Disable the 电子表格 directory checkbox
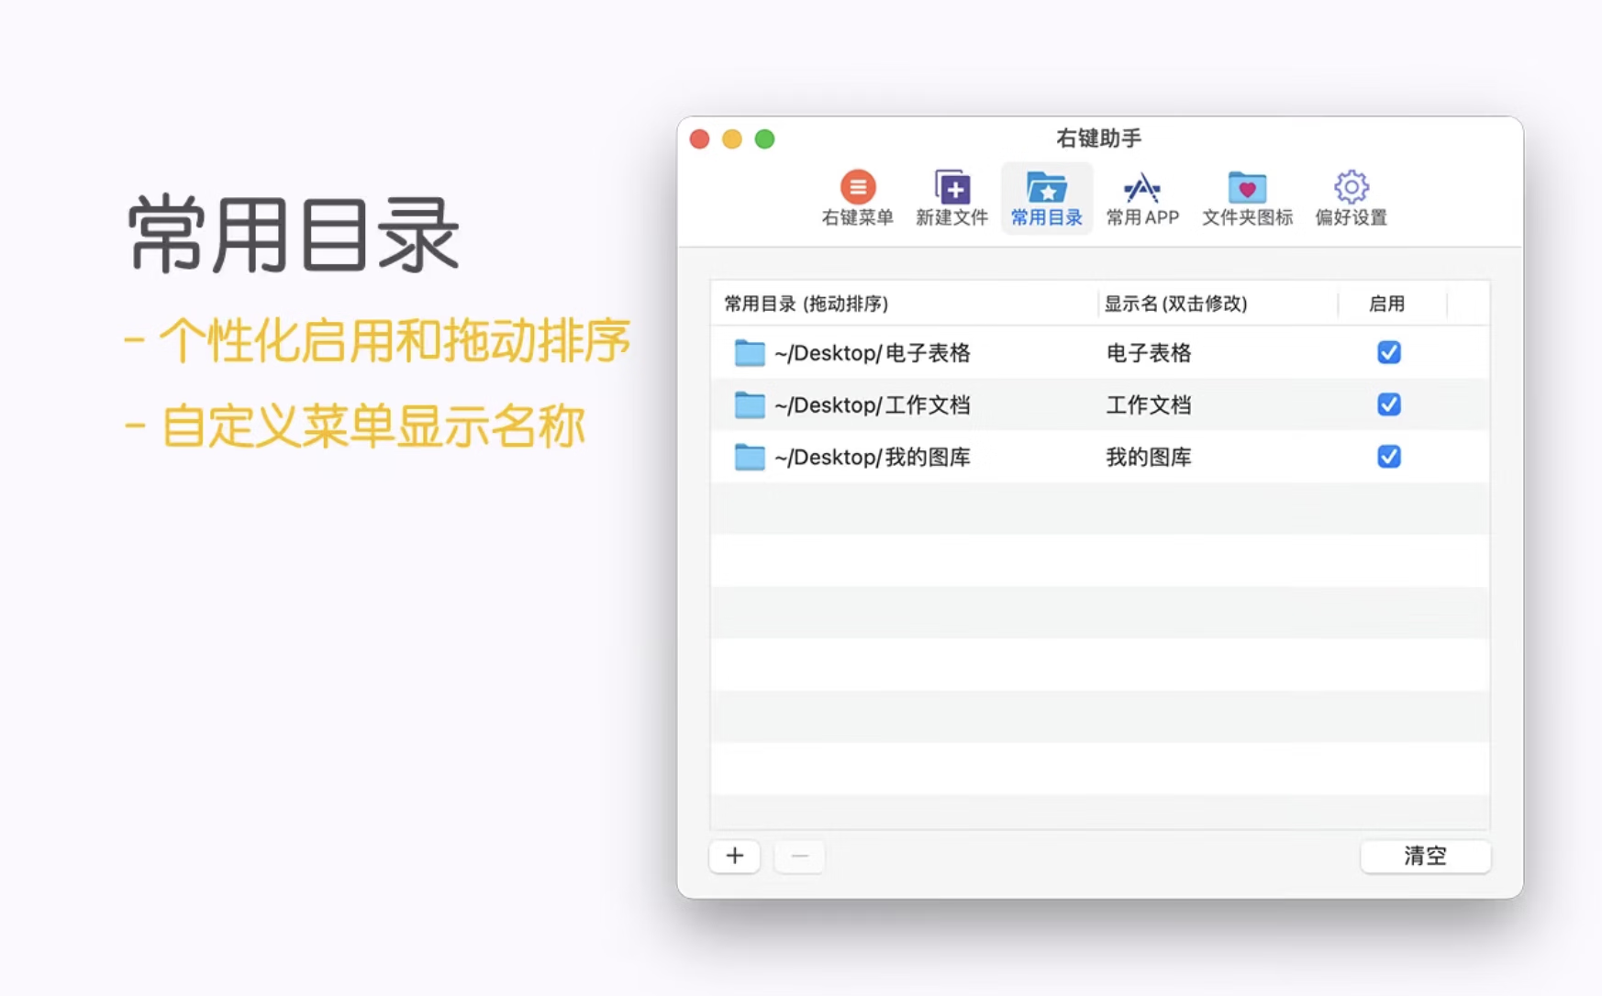Viewport: 1602px width, 996px height. (1388, 353)
